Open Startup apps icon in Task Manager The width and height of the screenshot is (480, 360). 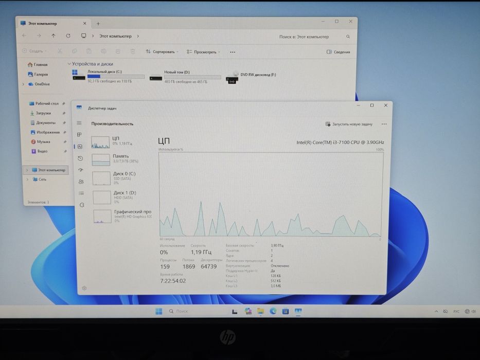pos(81,170)
